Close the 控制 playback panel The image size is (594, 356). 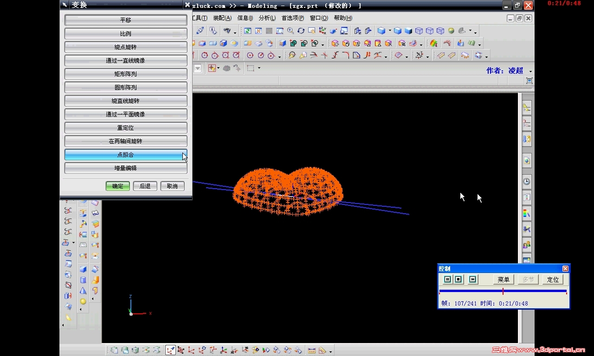tap(565, 269)
